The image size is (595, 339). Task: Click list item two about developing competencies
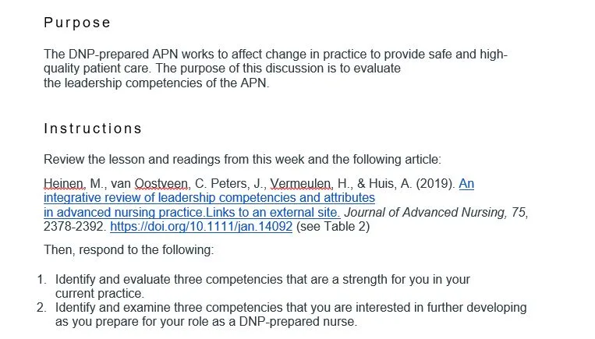point(291,308)
